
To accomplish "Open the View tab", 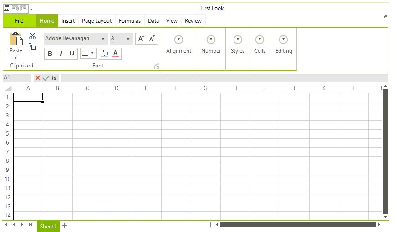I will [x=172, y=21].
